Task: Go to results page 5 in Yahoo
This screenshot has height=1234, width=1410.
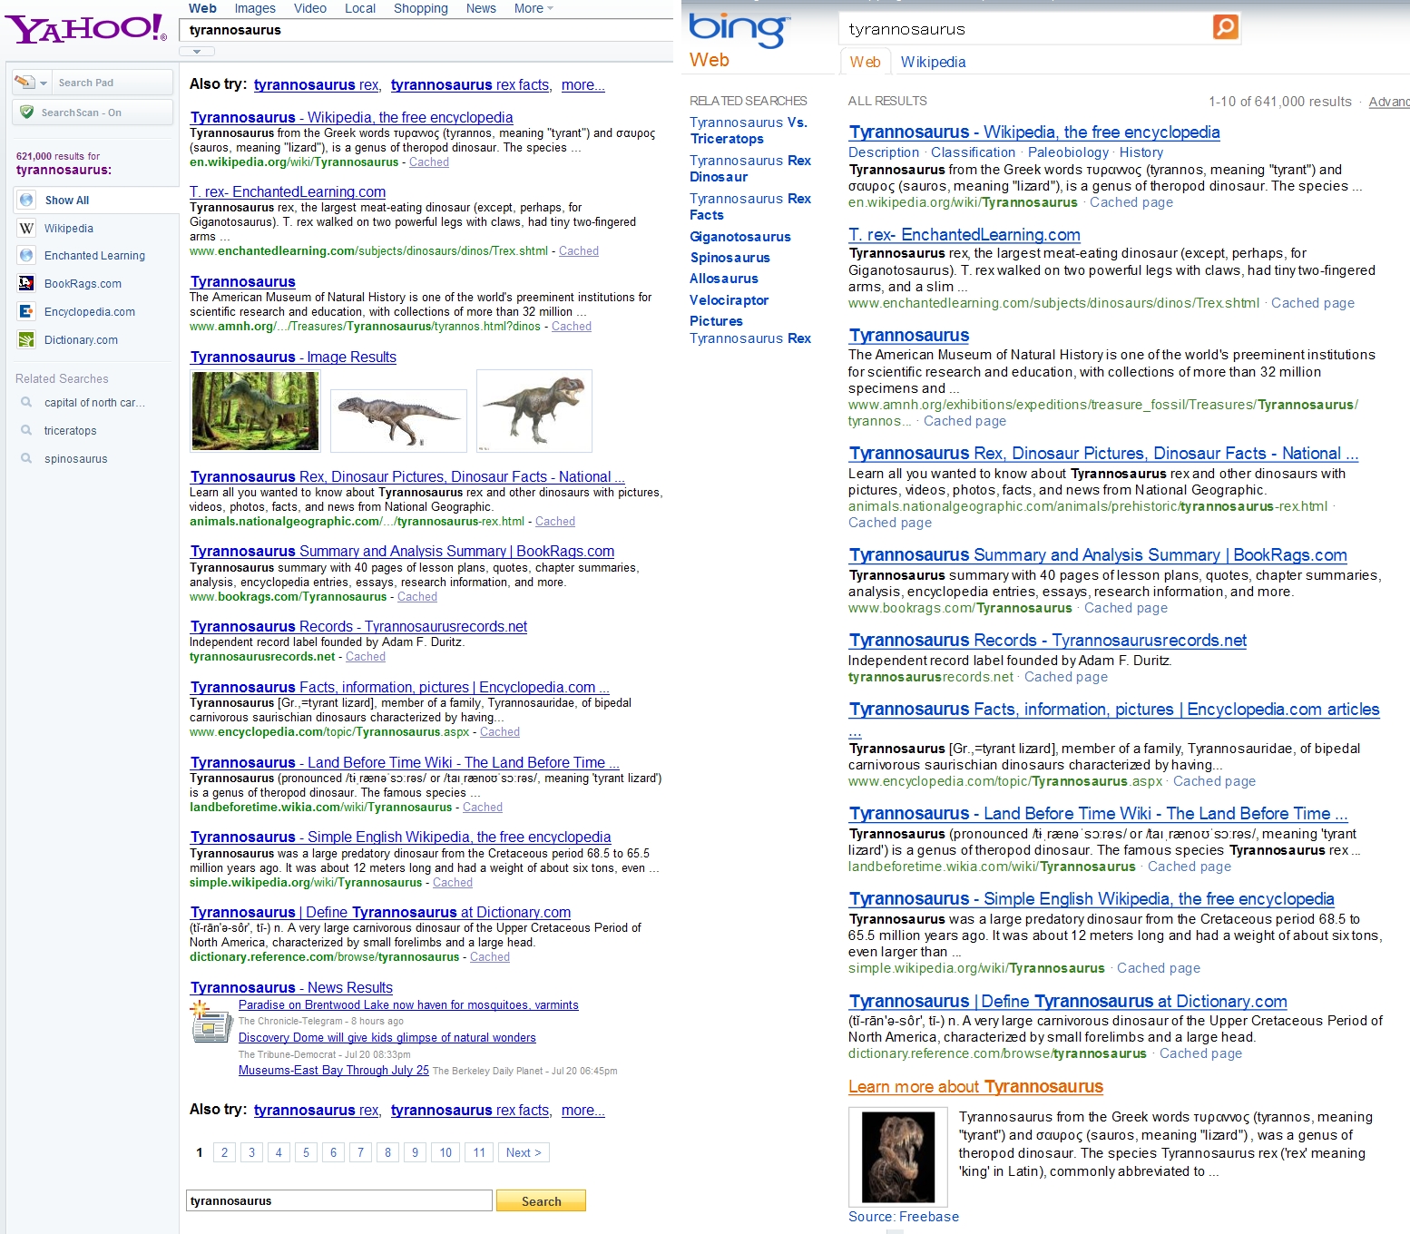Action: click(306, 1152)
